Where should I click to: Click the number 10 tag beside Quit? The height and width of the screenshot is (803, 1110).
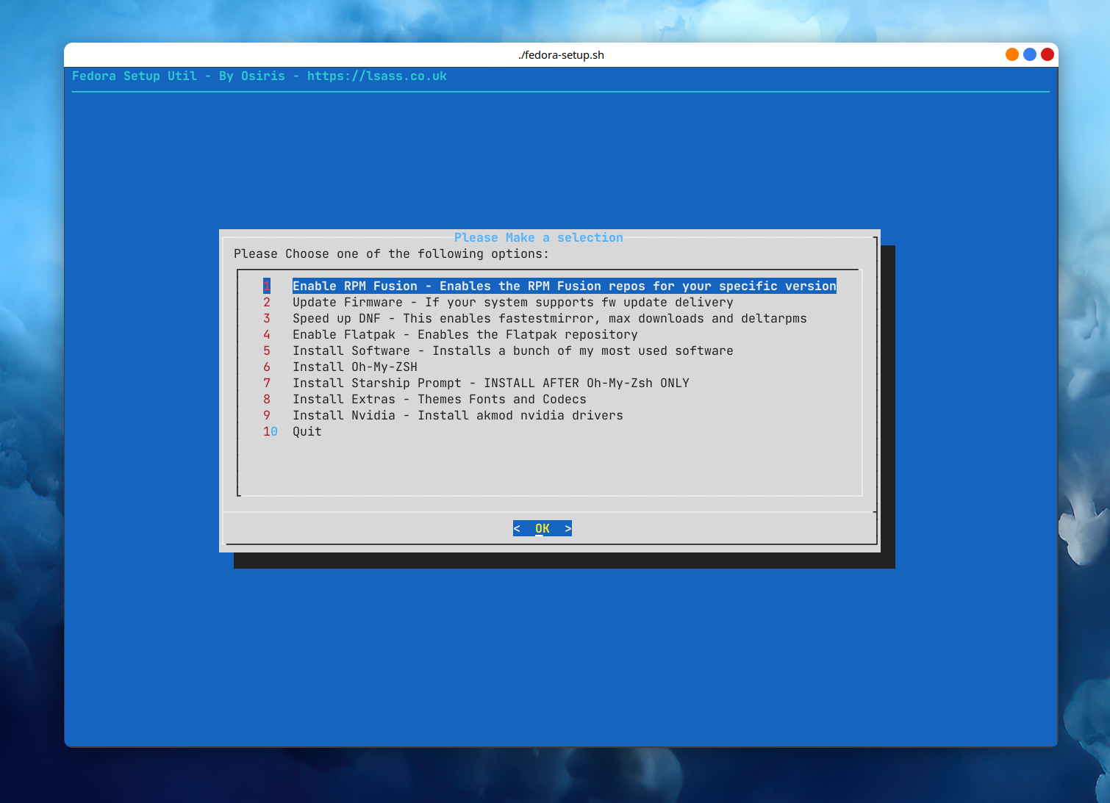[271, 431]
